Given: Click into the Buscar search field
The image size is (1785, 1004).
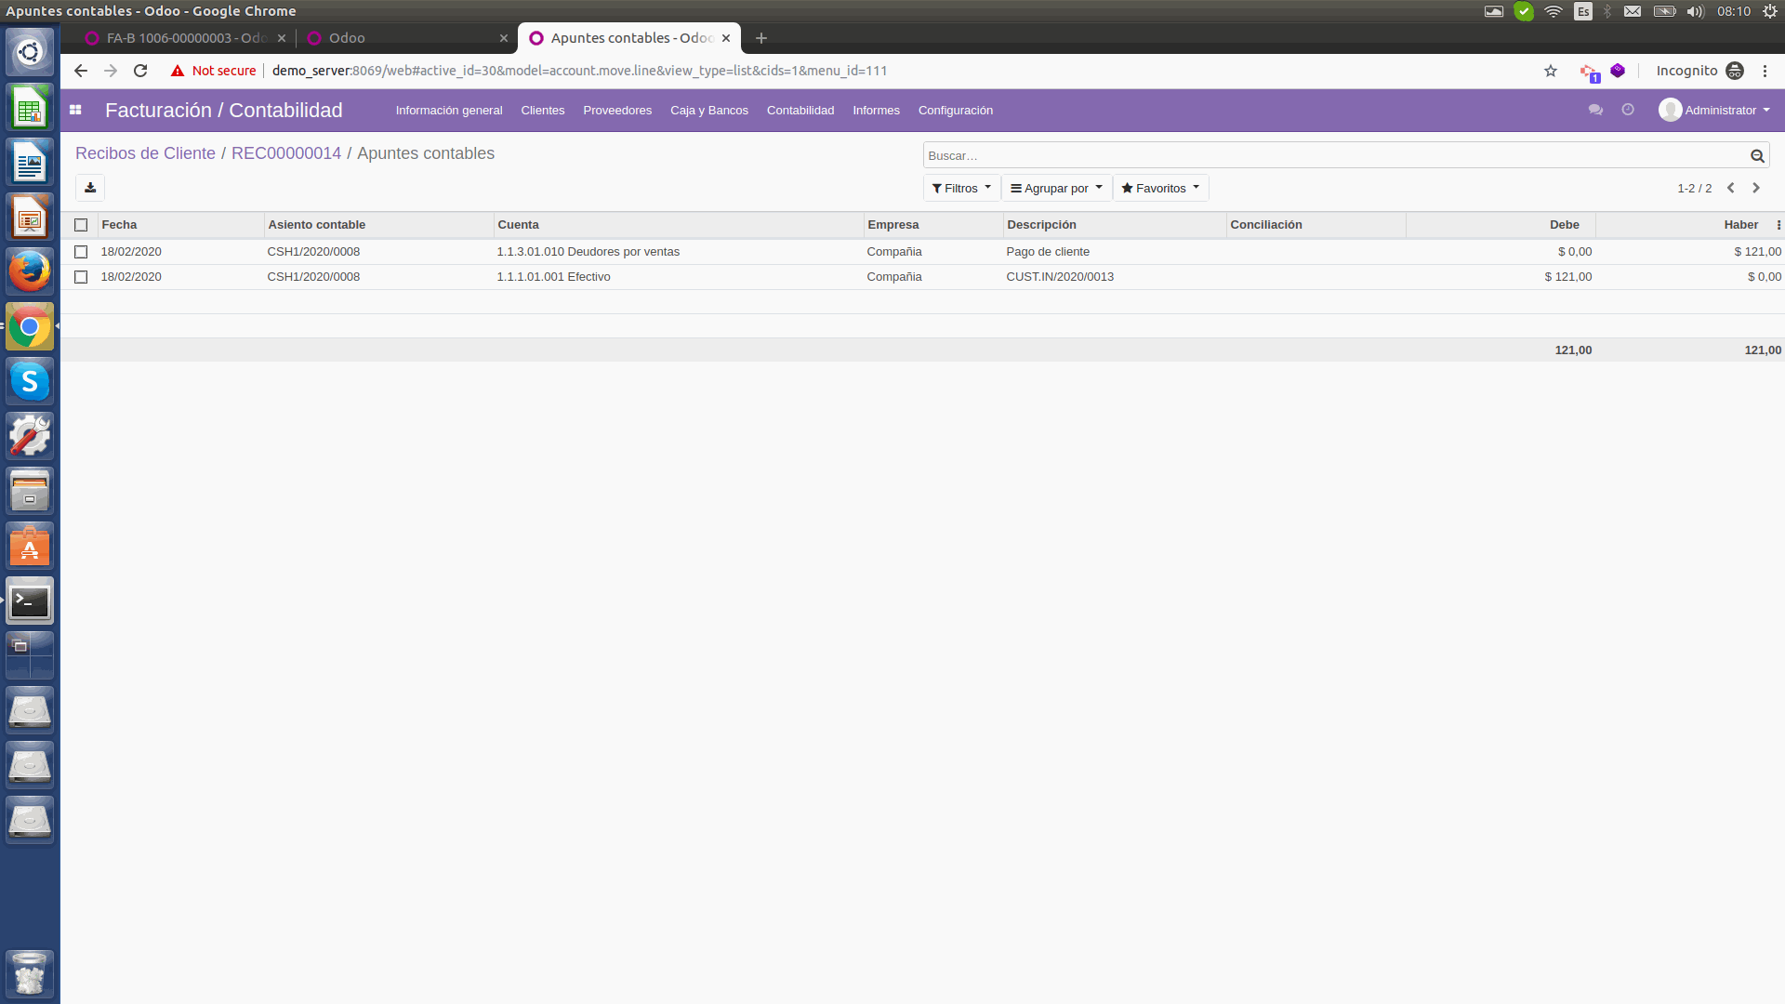Looking at the screenshot, I should click(x=1335, y=156).
